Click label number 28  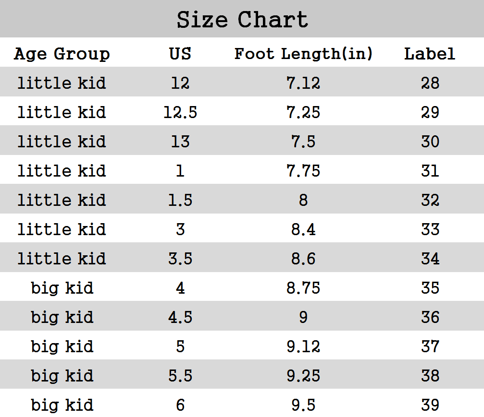click(430, 83)
